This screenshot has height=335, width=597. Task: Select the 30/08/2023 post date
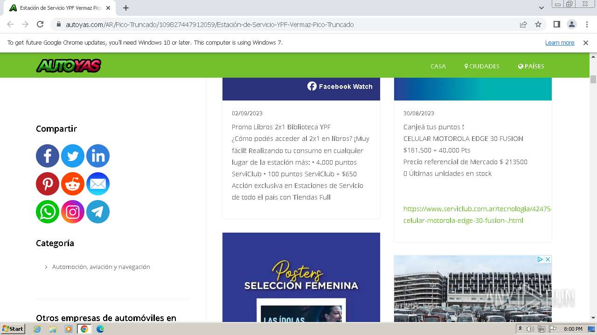pyautogui.click(x=419, y=113)
